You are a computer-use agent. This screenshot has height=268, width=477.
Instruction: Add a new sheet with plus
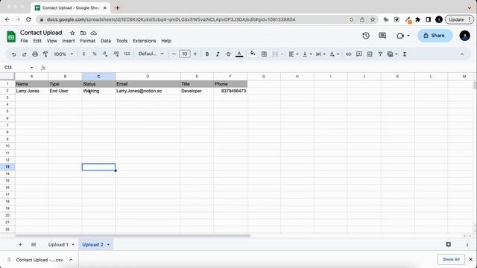pyautogui.click(x=20, y=244)
